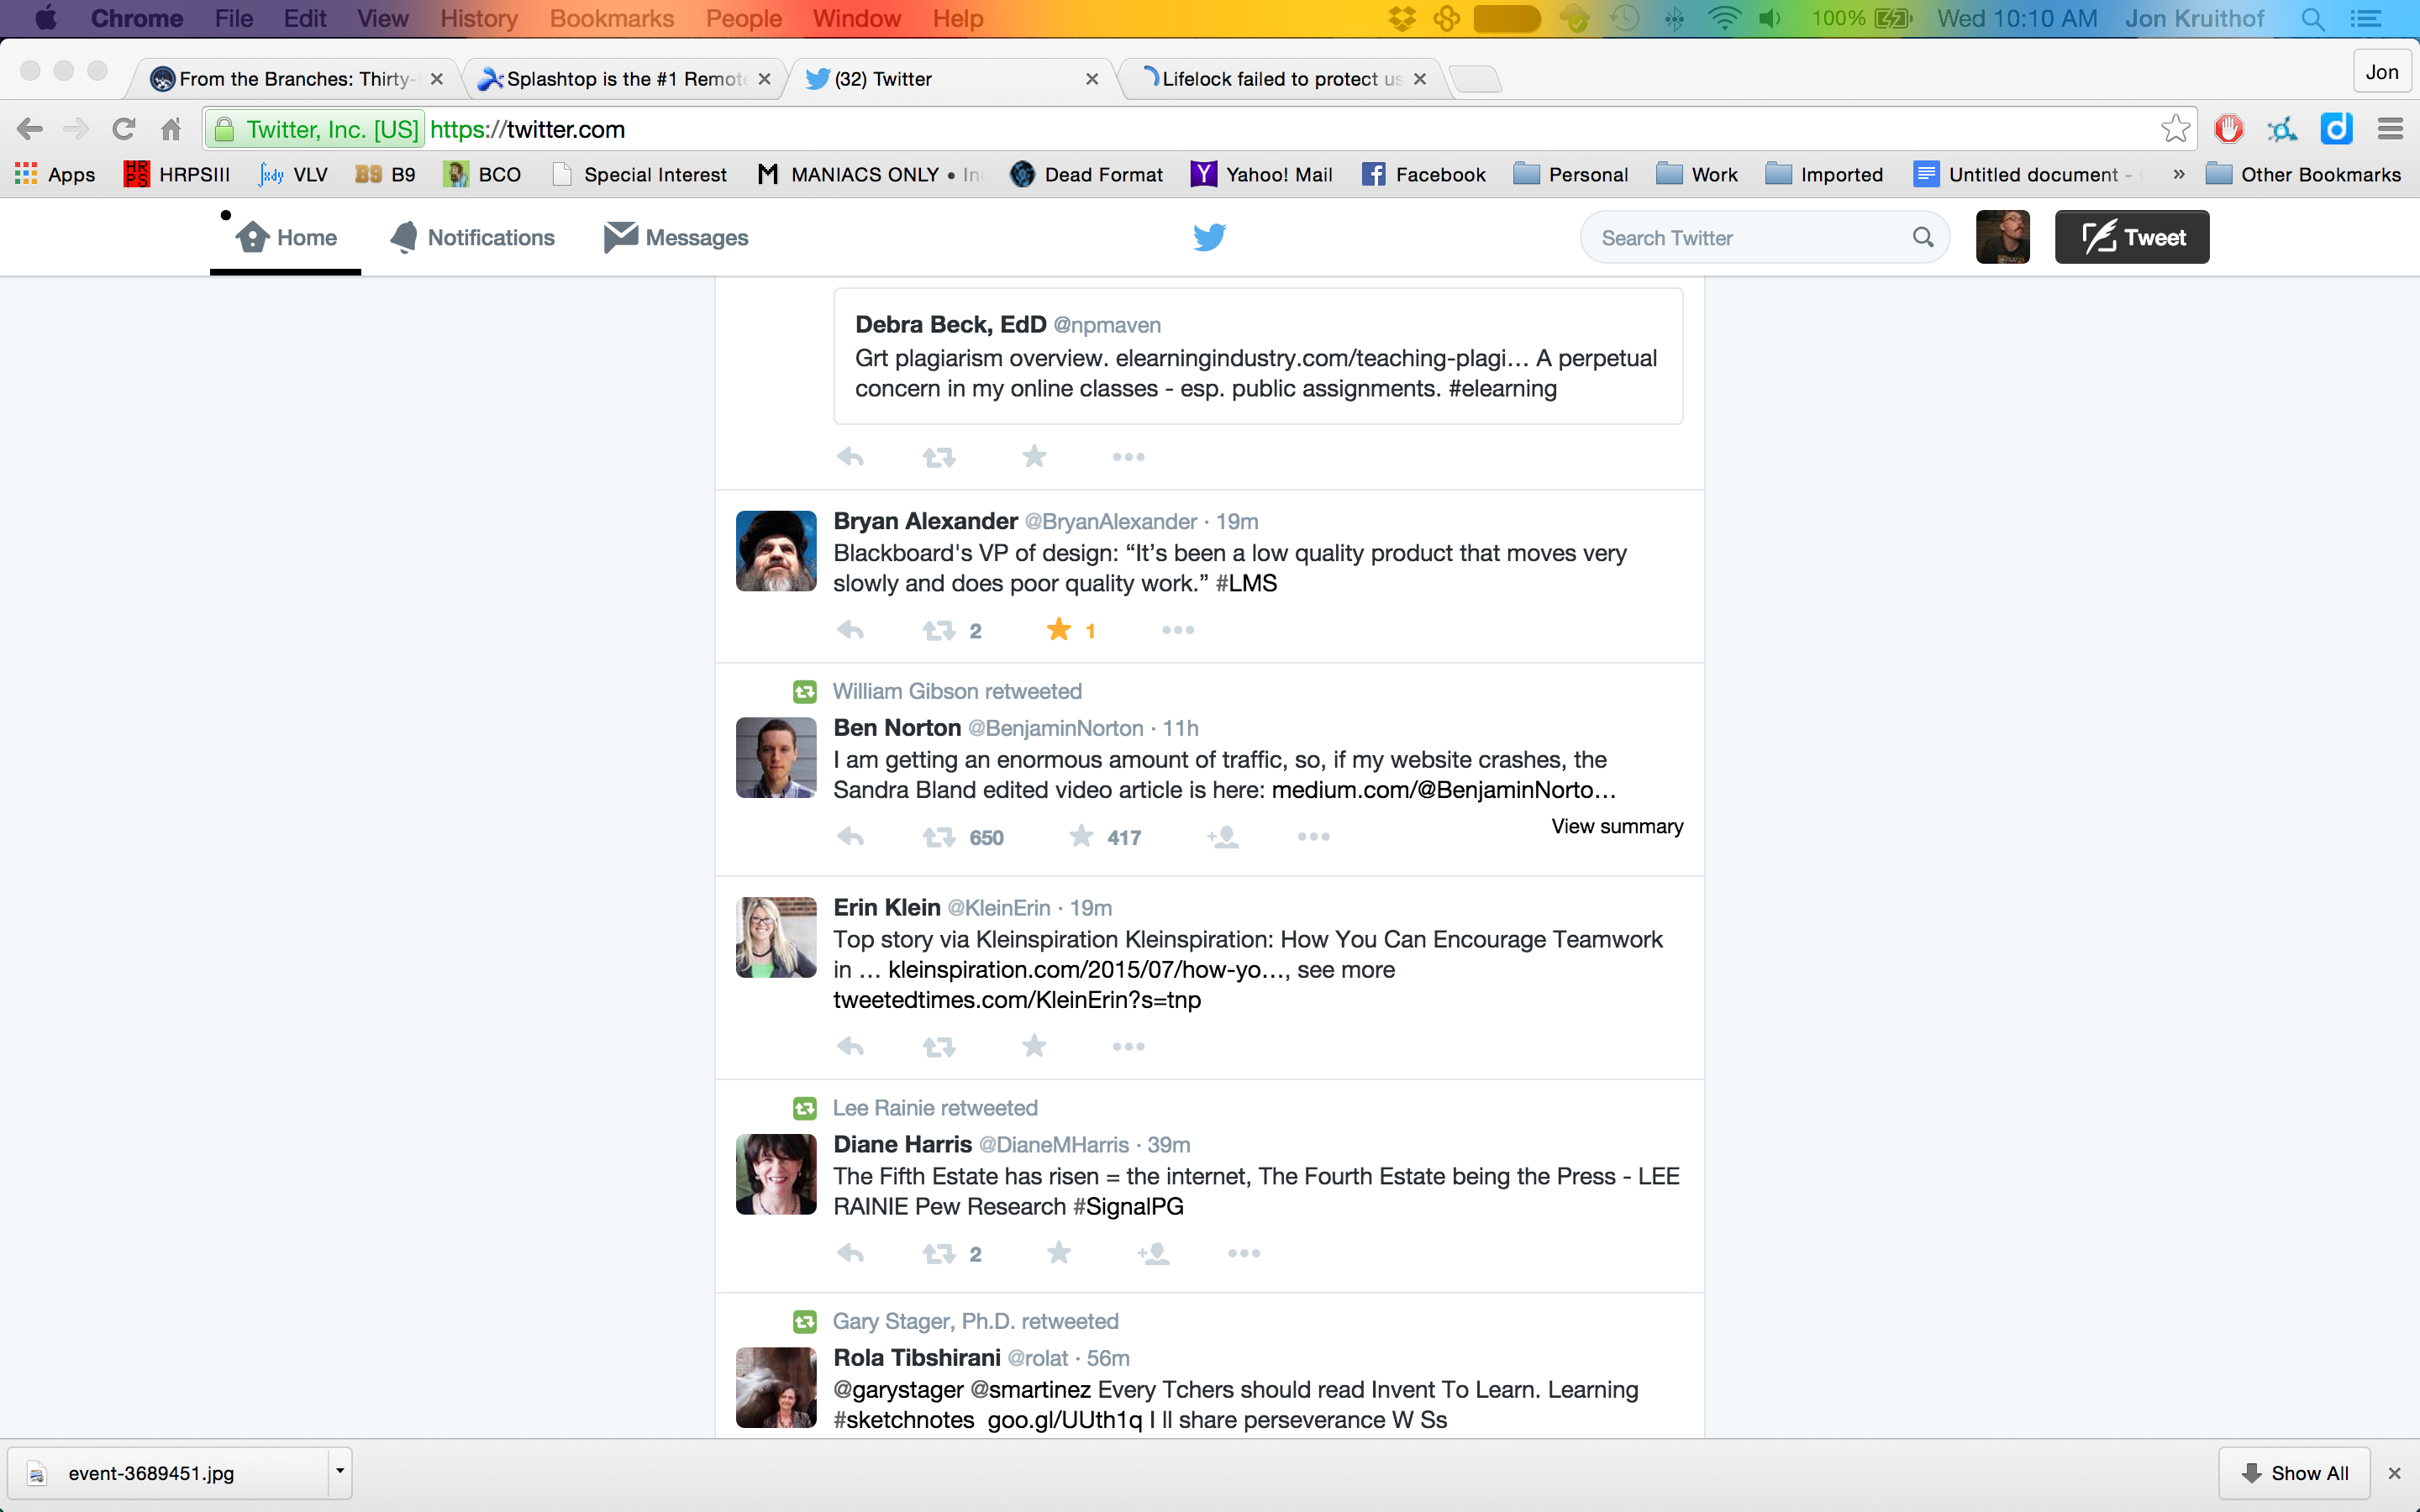Follow Diane Harris using the add-person icon

point(1153,1253)
